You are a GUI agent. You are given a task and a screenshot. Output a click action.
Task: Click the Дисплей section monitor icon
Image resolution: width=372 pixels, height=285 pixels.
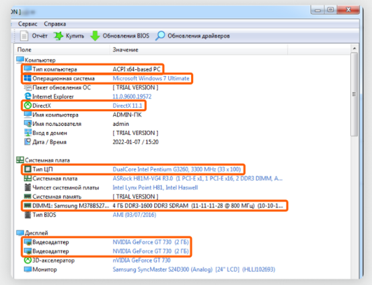[20, 232]
